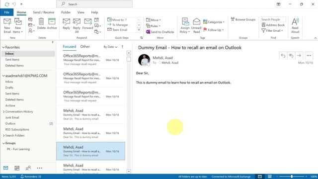The width and height of the screenshot is (318, 179).
Task: Collapse the Groups section
Action: click(x=3, y=143)
